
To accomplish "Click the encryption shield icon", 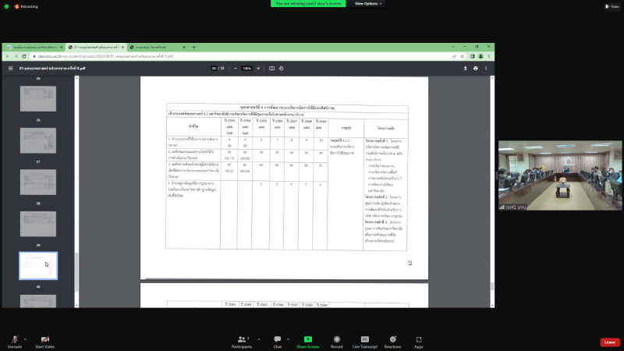I will tap(6, 5).
